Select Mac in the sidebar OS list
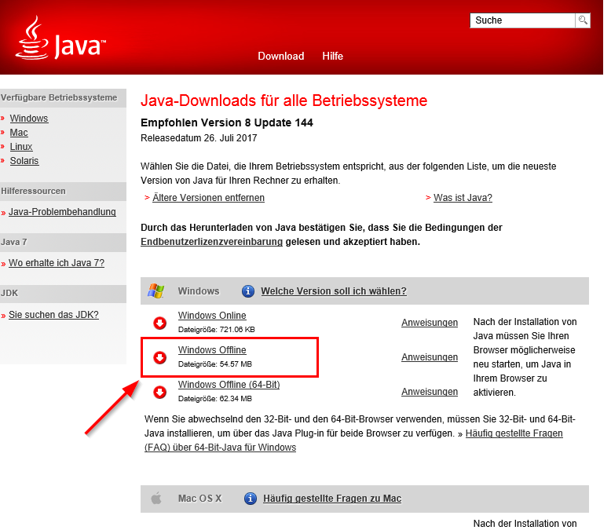The height and width of the screenshot is (530, 611). [19, 133]
